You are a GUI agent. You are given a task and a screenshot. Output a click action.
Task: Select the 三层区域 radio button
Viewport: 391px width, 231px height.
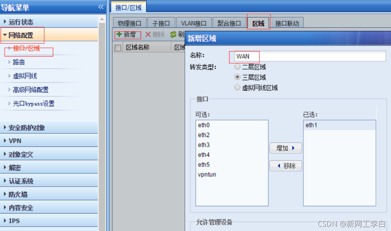(237, 77)
